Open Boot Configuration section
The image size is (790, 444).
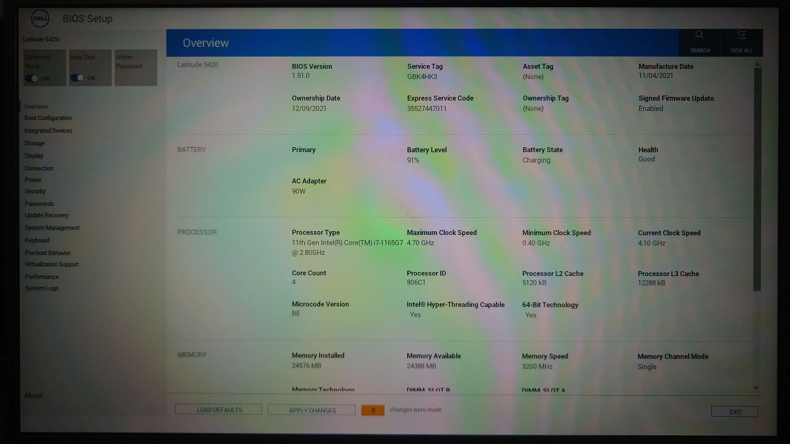[x=48, y=118]
